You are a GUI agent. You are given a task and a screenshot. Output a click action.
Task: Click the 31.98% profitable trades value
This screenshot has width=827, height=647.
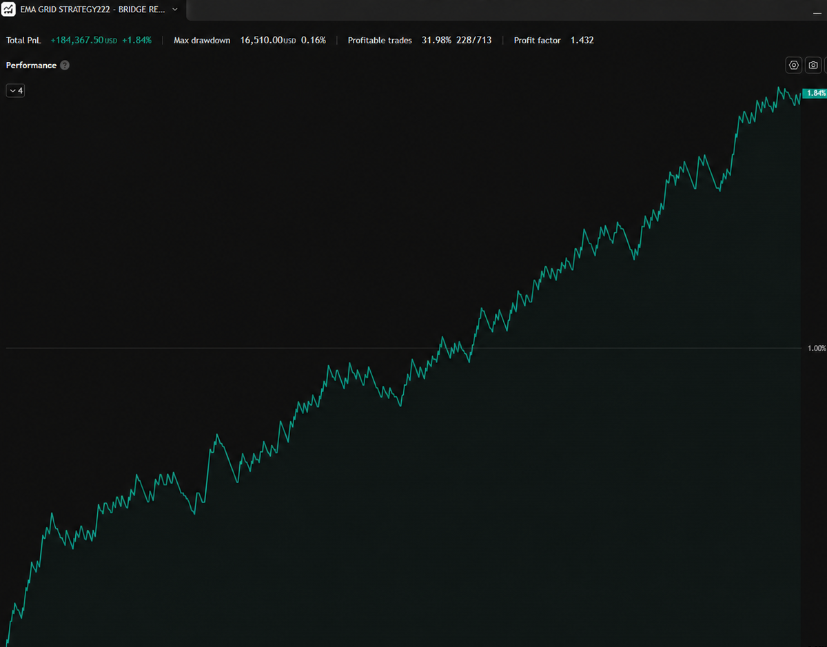click(436, 40)
